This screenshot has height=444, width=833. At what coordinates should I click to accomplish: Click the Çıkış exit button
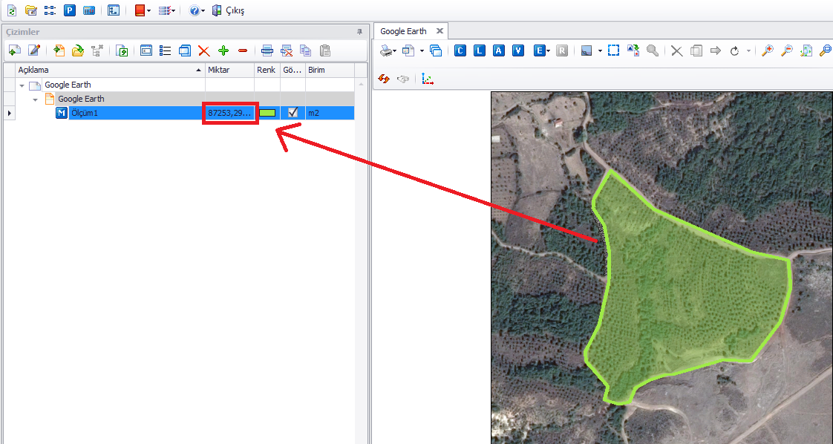[x=228, y=11]
